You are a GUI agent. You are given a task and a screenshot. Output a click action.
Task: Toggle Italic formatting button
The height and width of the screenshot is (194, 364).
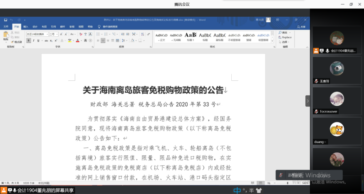(34, 41)
